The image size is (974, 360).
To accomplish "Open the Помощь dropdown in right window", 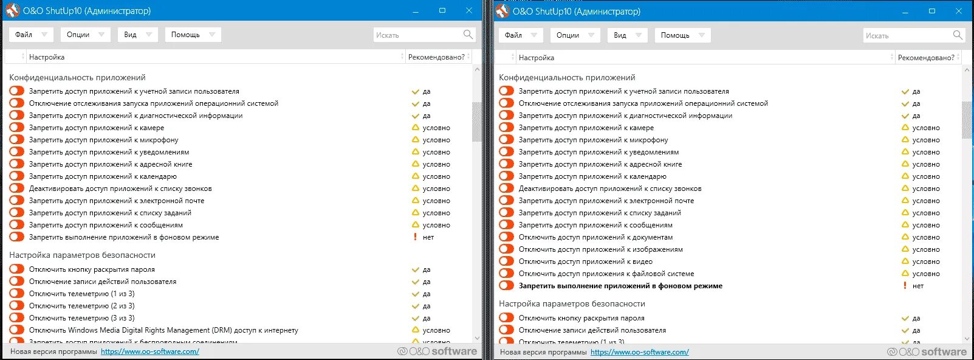I will point(682,35).
